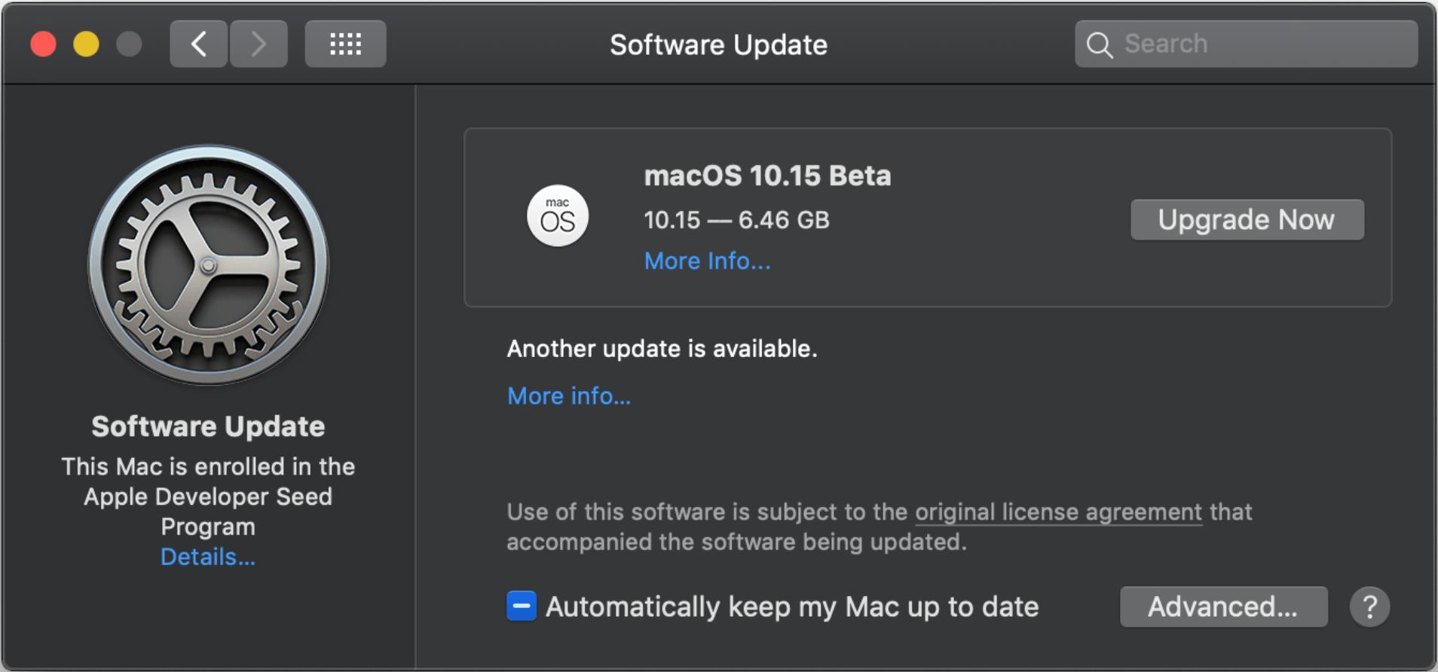
Task: Open More info... under Another update is available
Action: pyautogui.click(x=569, y=396)
